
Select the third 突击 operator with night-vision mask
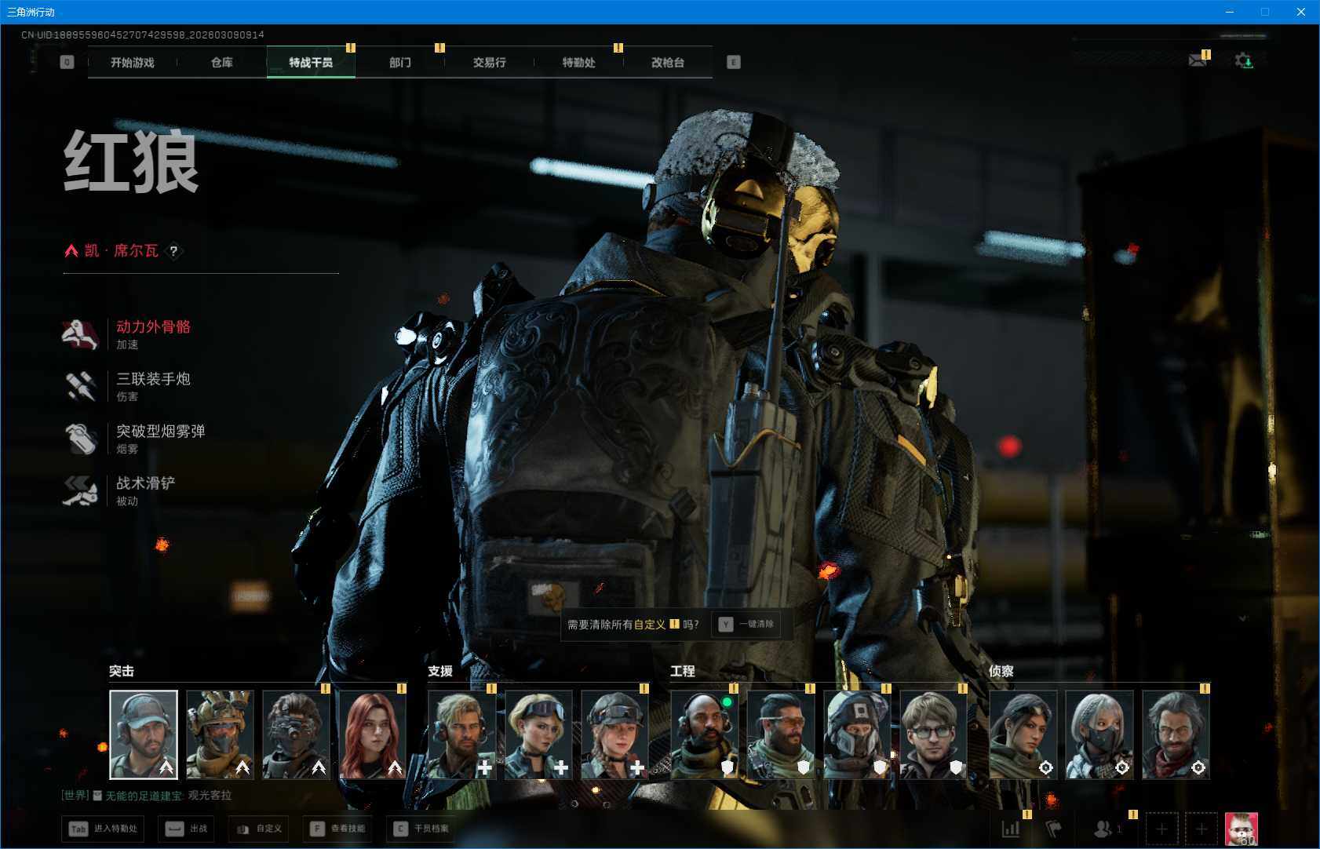pyautogui.click(x=296, y=734)
